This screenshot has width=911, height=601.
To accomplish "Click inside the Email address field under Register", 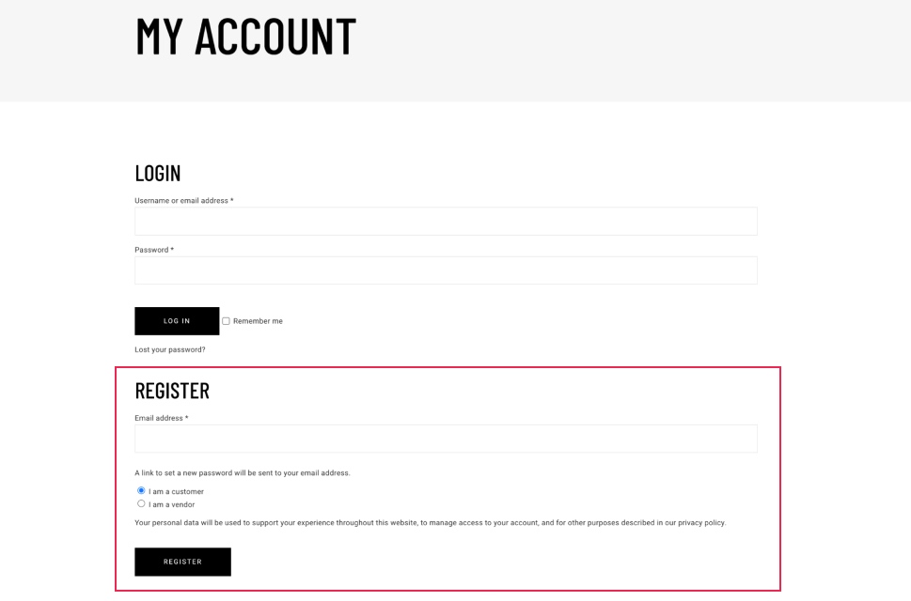I will pos(445,438).
